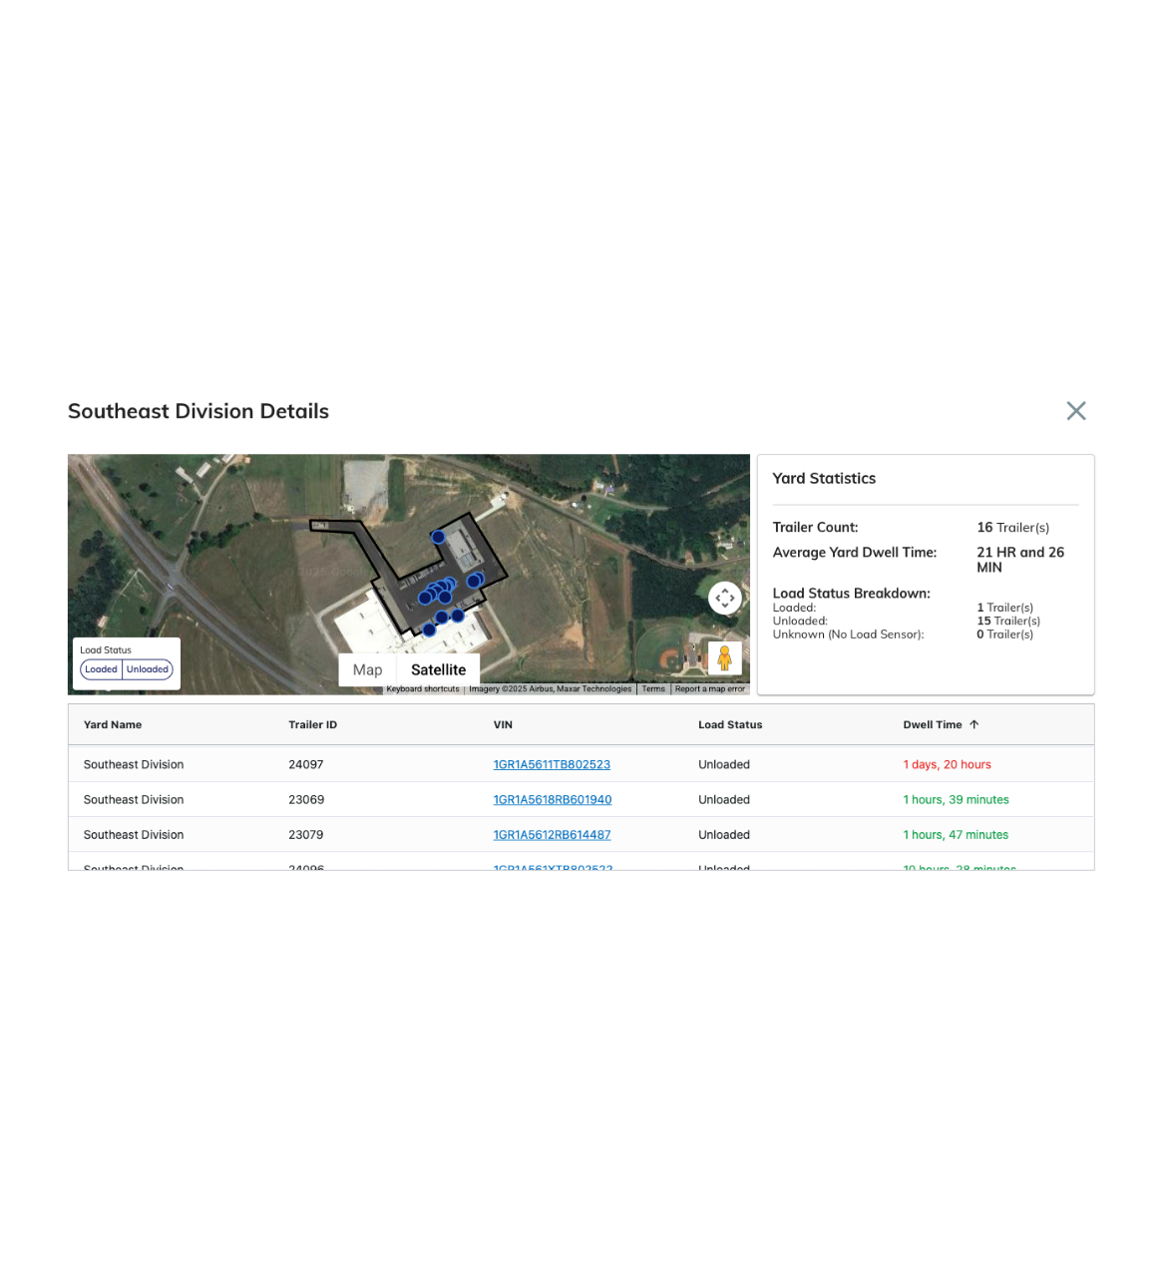This screenshot has height=1278, width=1170.
Task: Open map Terms link
Action: point(653,689)
